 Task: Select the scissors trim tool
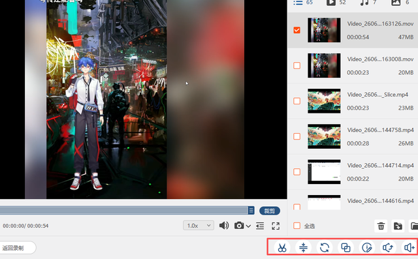[282, 247]
